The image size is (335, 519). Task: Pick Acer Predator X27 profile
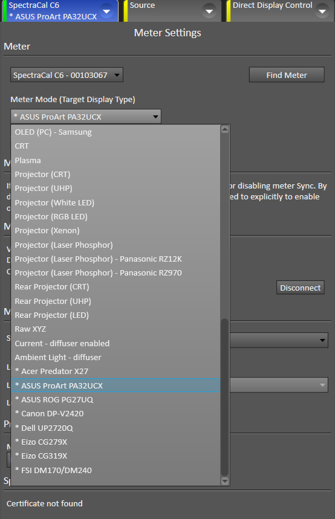point(115,371)
